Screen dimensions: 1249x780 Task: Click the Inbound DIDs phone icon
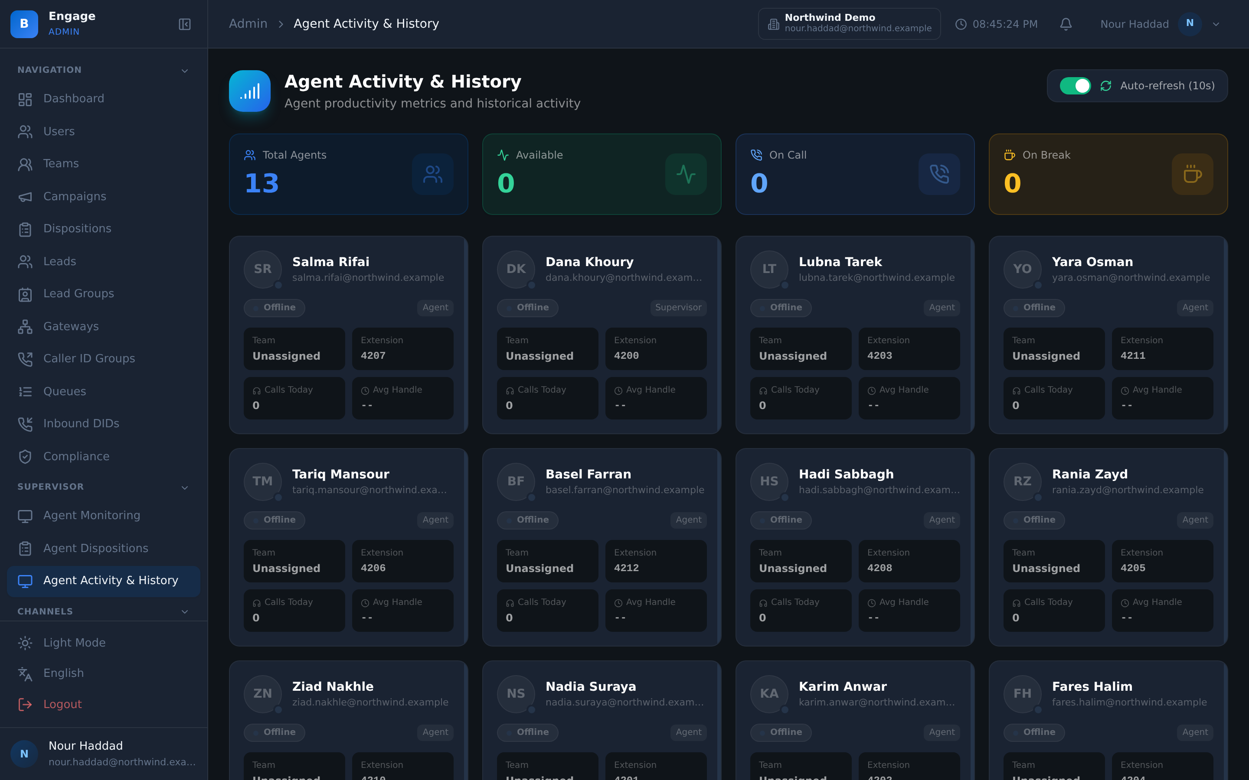(x=25, y=424)
